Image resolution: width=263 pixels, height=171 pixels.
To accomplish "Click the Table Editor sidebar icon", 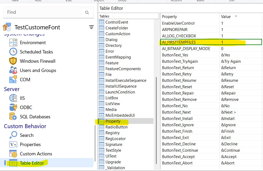I will click(x=14, y=163).
